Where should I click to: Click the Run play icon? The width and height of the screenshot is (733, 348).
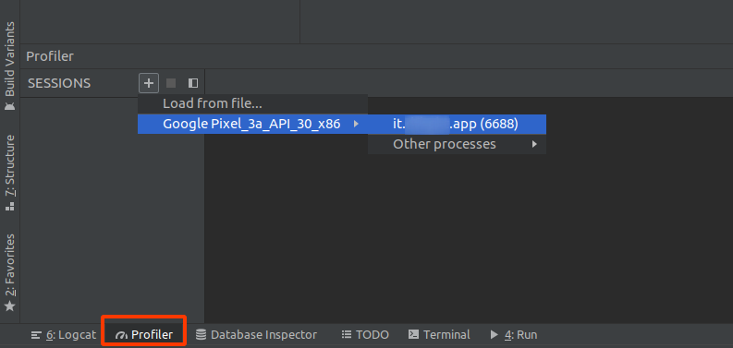[x=495, y=334]
